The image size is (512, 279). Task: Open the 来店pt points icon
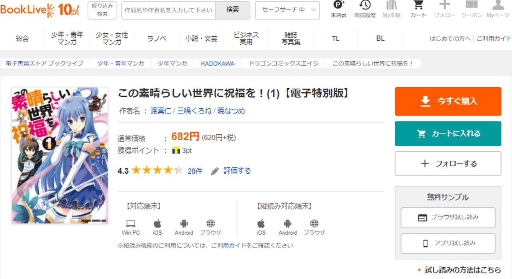click(338, 6)
